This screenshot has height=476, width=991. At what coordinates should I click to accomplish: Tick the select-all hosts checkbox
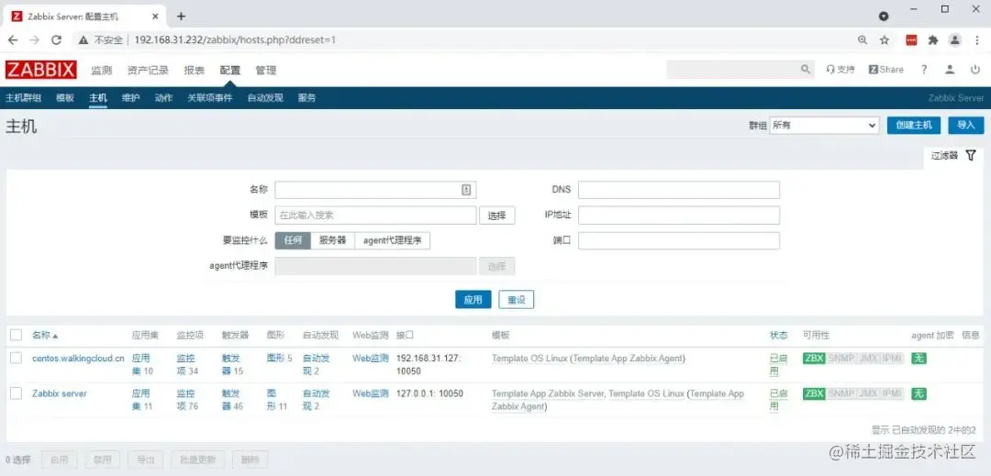click(x=17, y=335)
